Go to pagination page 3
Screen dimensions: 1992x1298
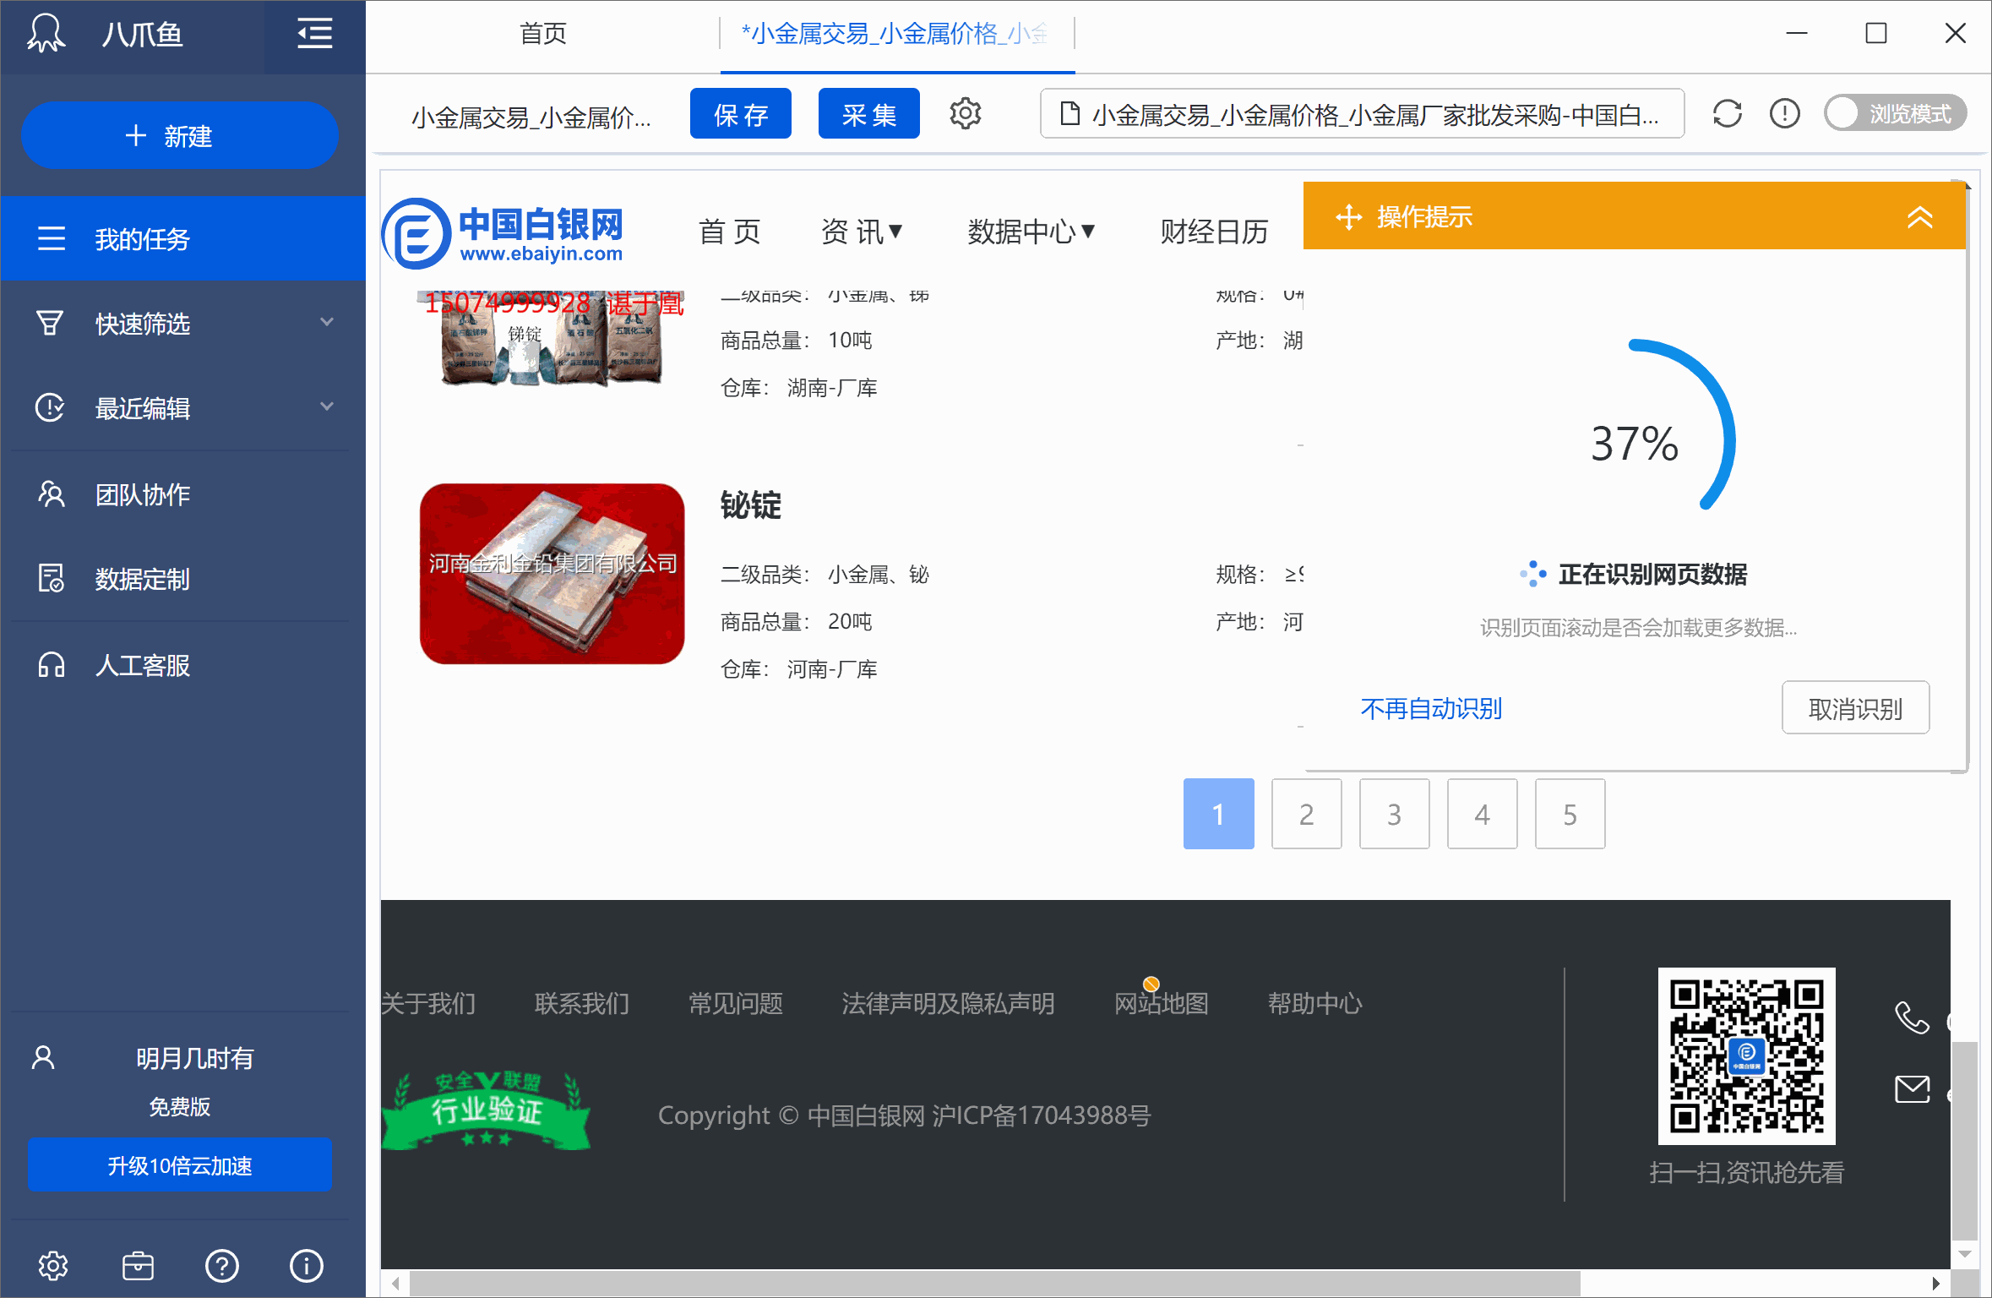(x=1394, y=814)
